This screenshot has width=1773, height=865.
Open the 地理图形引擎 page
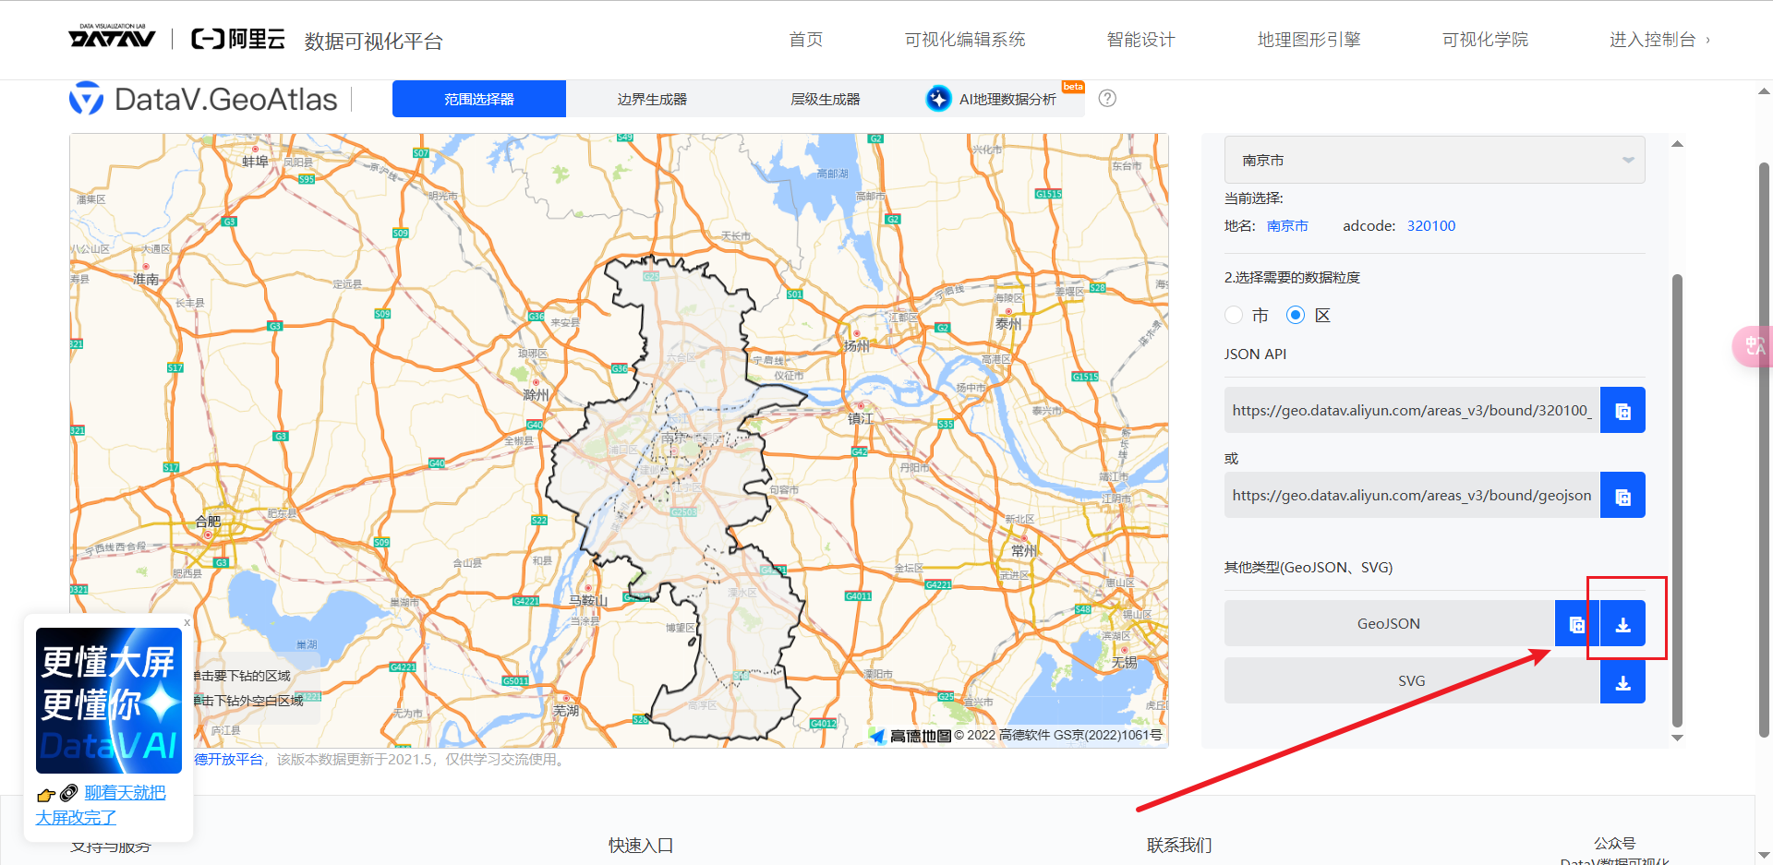tap(1309, 40)
